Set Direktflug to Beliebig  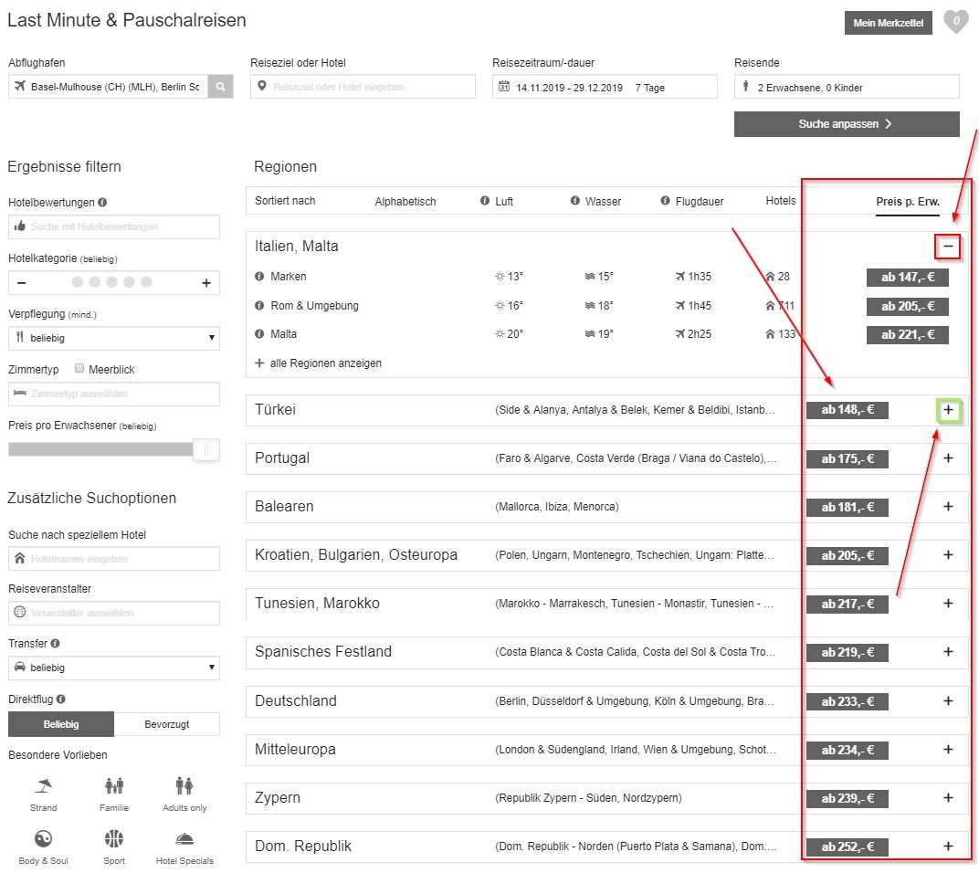(x=61, y=724)
